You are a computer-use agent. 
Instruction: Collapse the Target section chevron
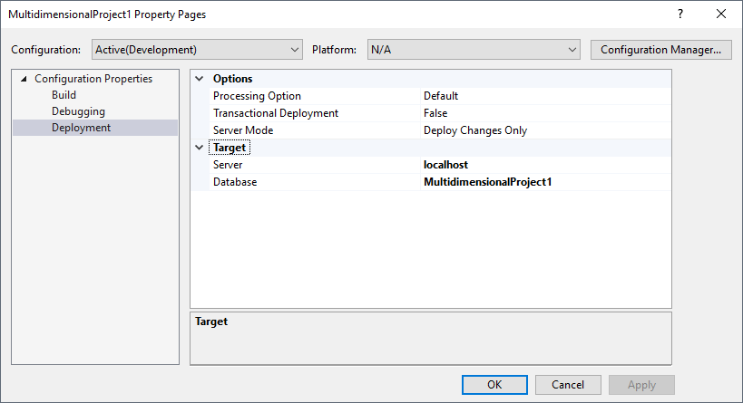click(x=200, y=147)
